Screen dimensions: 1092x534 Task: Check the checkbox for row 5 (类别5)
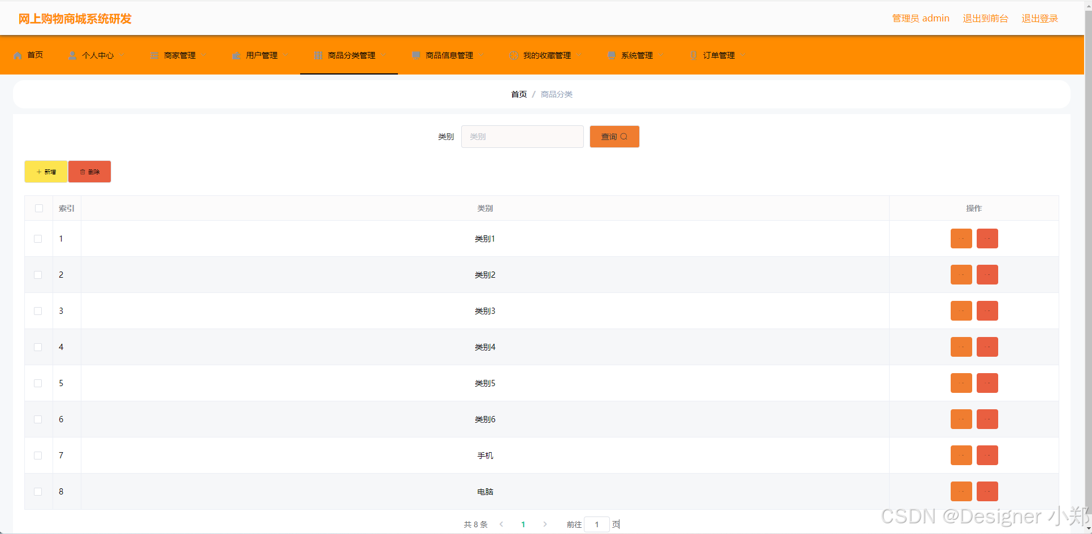point(38,383)
